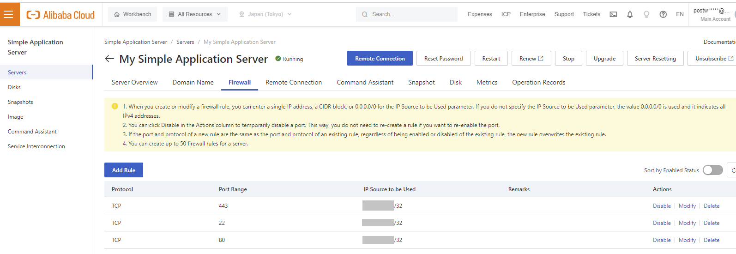Open the Support menu

point(564,14)
